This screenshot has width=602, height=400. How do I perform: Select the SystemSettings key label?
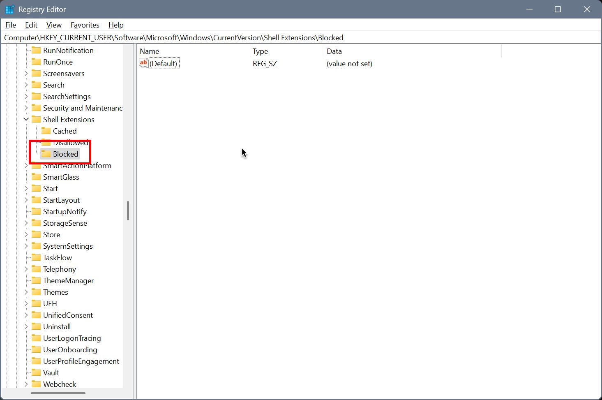tap(68, 246)
